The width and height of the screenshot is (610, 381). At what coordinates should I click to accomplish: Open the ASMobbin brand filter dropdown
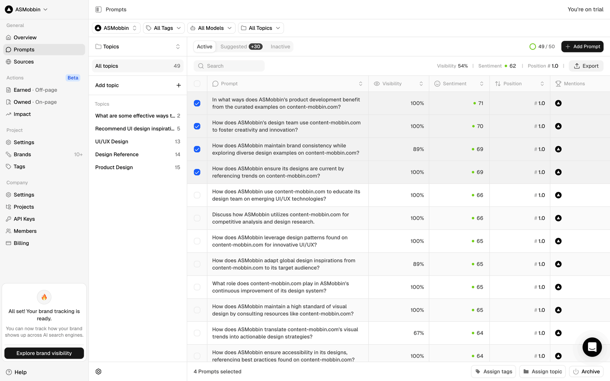click(116, 28)
